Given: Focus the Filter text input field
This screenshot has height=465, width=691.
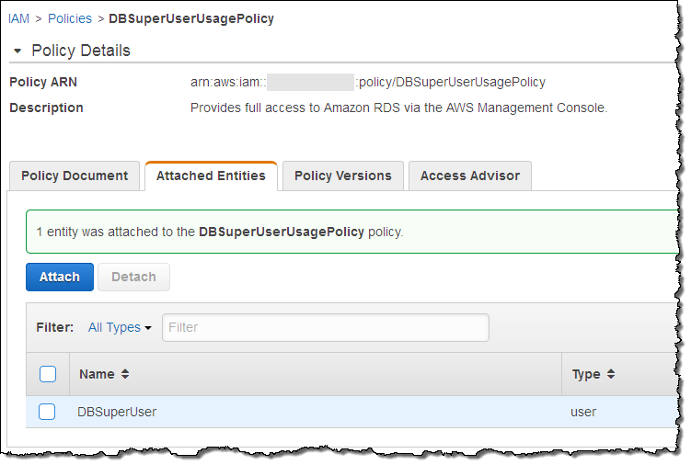Looking at the screenshot, I should (325, 327).
